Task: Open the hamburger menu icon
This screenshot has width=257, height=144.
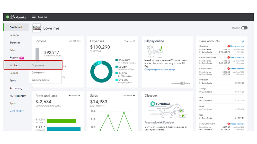Action: point(34,17)
